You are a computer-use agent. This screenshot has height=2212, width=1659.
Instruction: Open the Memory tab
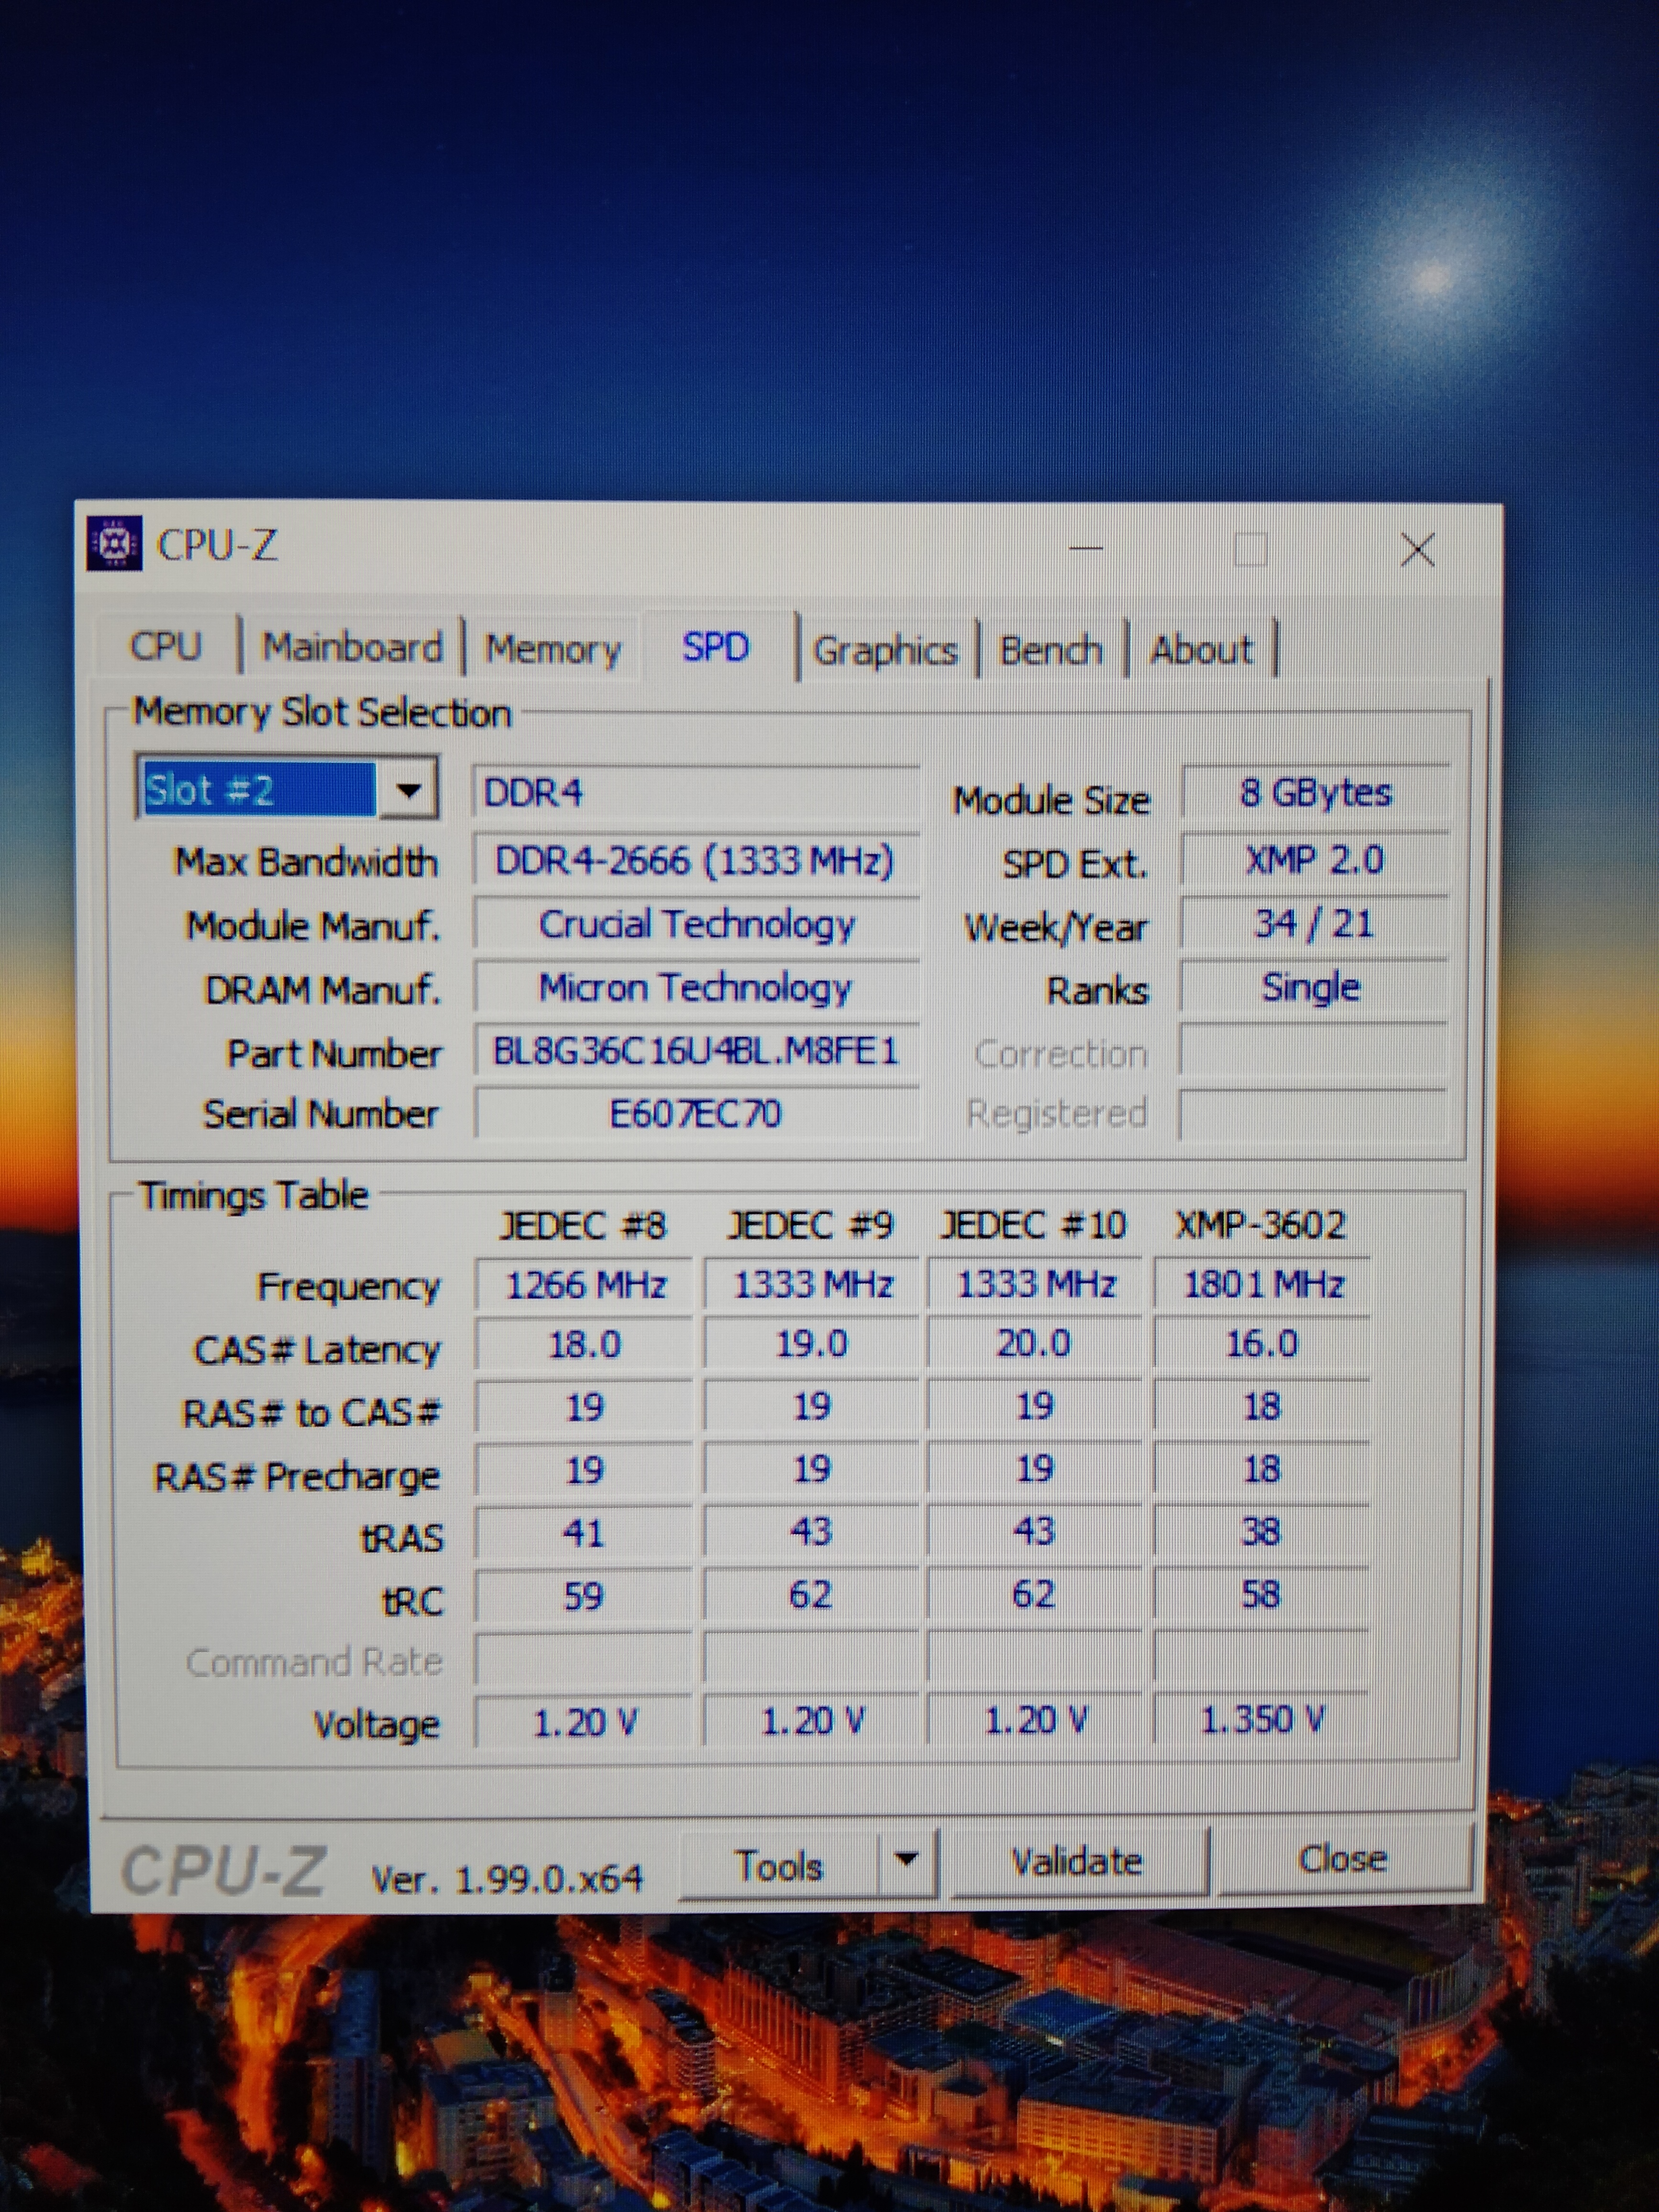click(x=553, y=649)
